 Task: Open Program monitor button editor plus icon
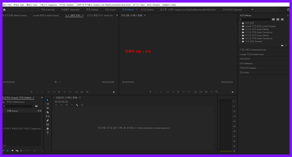click(x=232, y=92)
